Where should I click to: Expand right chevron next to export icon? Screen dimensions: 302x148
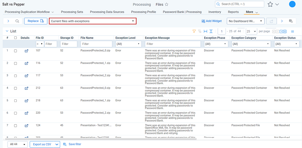click(x=282, y=21)
